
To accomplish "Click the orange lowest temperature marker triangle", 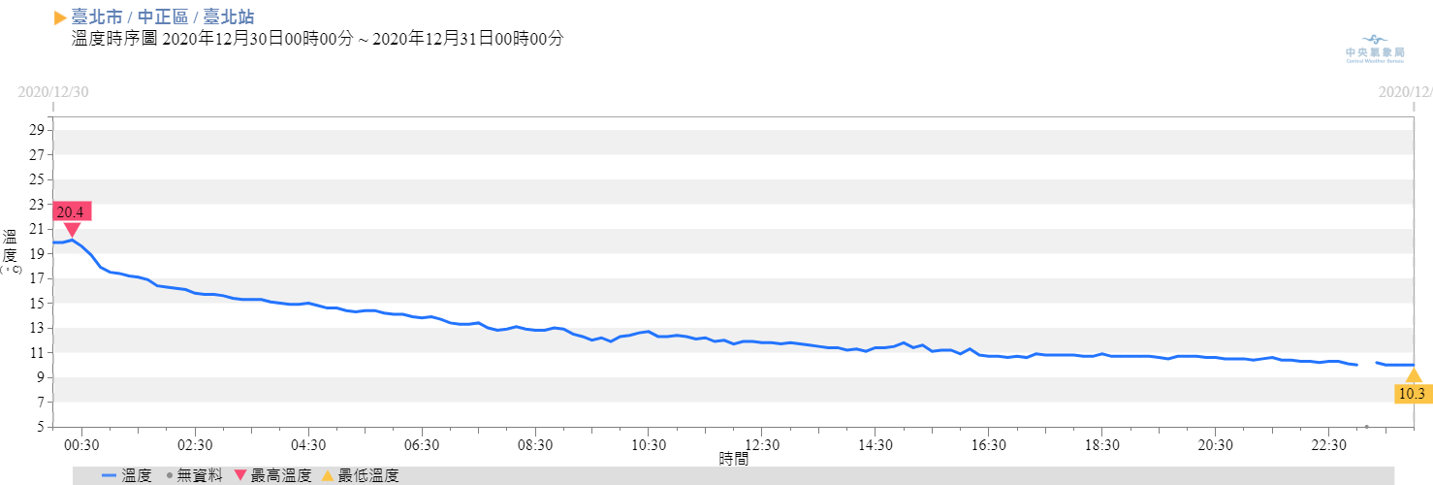I will pyautogui.click(x=1414, y=375).
